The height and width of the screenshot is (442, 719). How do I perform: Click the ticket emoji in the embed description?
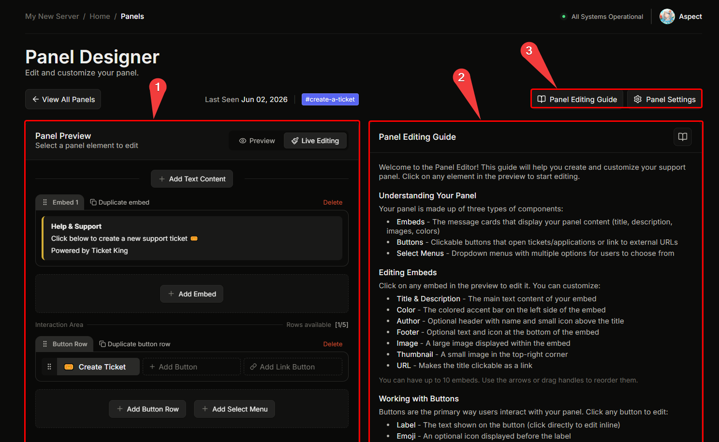tap(194, 238)
